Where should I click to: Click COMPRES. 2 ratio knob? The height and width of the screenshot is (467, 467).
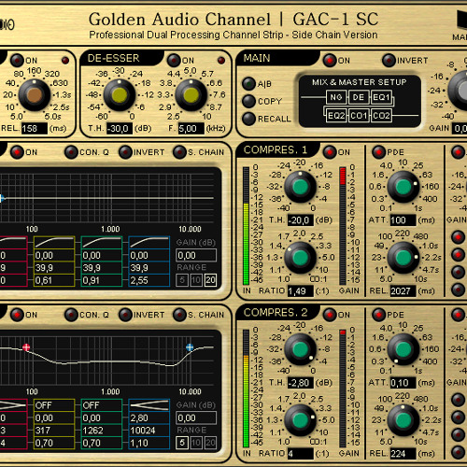click(x=301, y=420)
